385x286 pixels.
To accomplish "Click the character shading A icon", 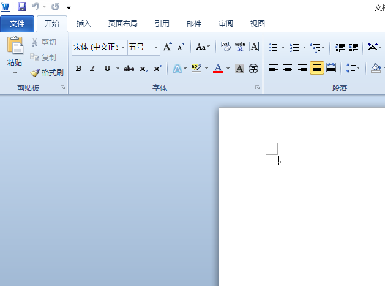I will [239, 69].
